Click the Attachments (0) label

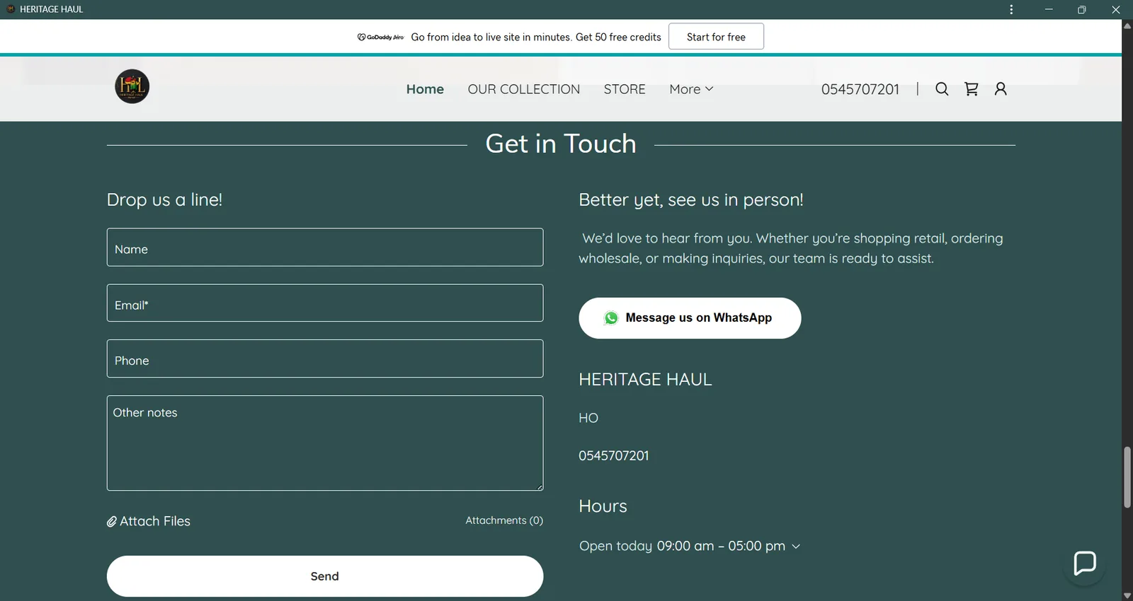pos(504,520)
